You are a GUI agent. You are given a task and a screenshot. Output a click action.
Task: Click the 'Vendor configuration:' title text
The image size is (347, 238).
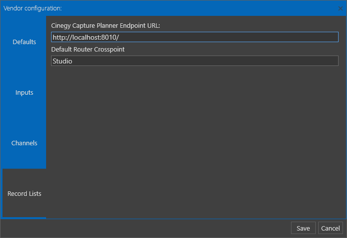click(33, 8)
